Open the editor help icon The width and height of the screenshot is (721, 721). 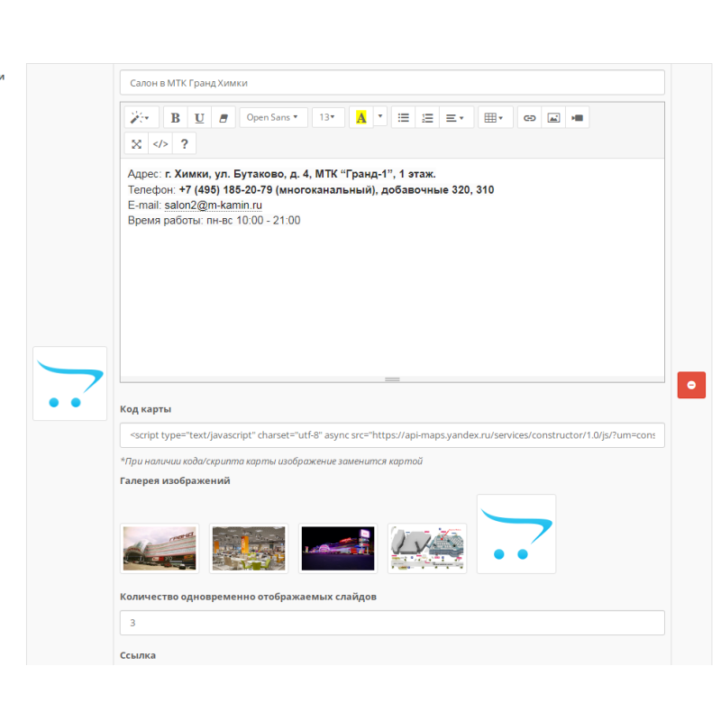point(184,144)
